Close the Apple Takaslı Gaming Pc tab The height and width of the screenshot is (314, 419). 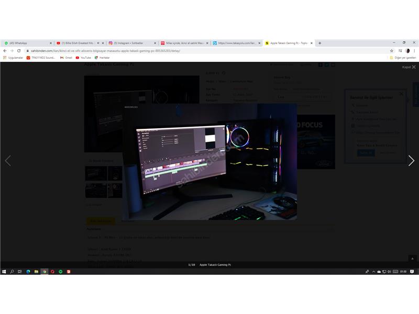pyautogui.click(x=312, y=43)
